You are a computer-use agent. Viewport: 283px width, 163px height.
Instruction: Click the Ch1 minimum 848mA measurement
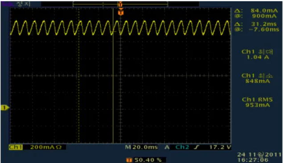pos(257,78)
